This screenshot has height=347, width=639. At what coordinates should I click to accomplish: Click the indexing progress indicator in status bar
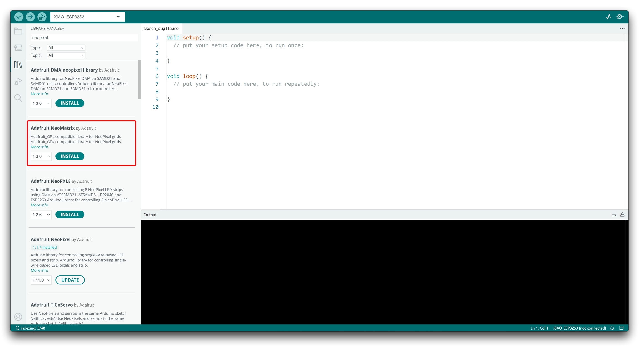31,328
